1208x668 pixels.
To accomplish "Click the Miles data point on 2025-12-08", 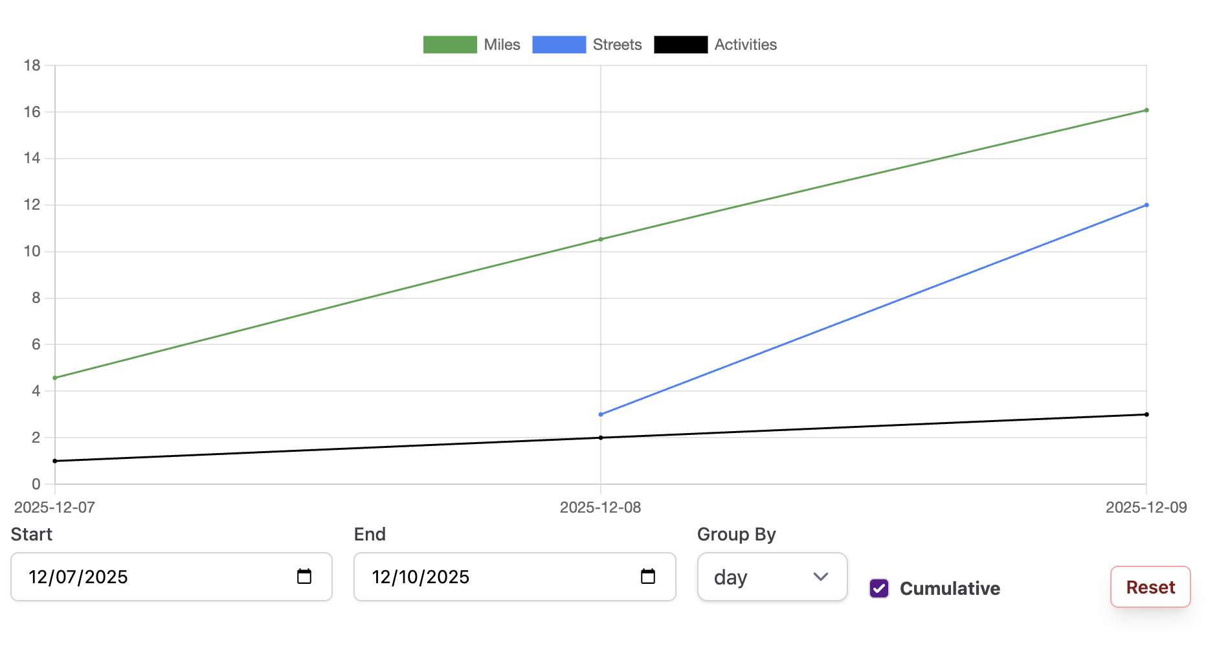I will coord(601,239).
